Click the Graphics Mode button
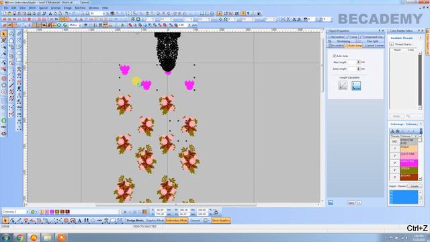The image size is (430, 242). pos(155,220)
